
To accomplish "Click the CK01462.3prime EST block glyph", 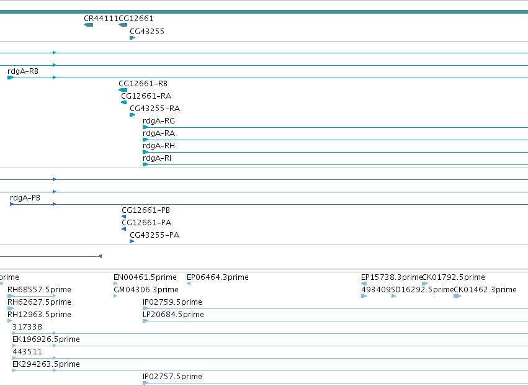I will tap(457, 297).
